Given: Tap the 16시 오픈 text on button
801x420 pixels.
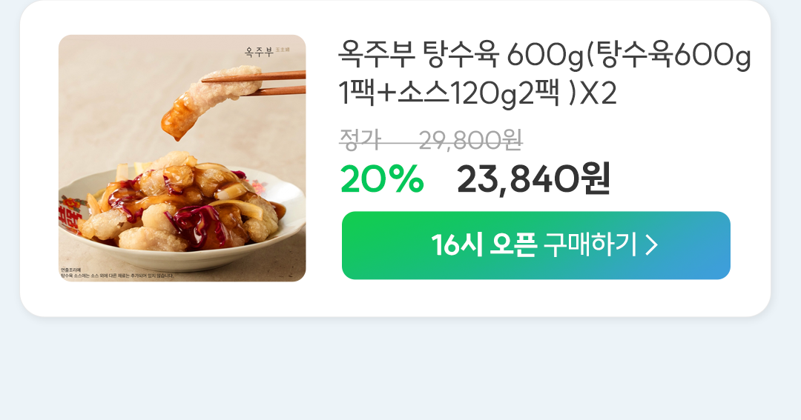Looking at the screenshot, I should click(x=484, y=245).
